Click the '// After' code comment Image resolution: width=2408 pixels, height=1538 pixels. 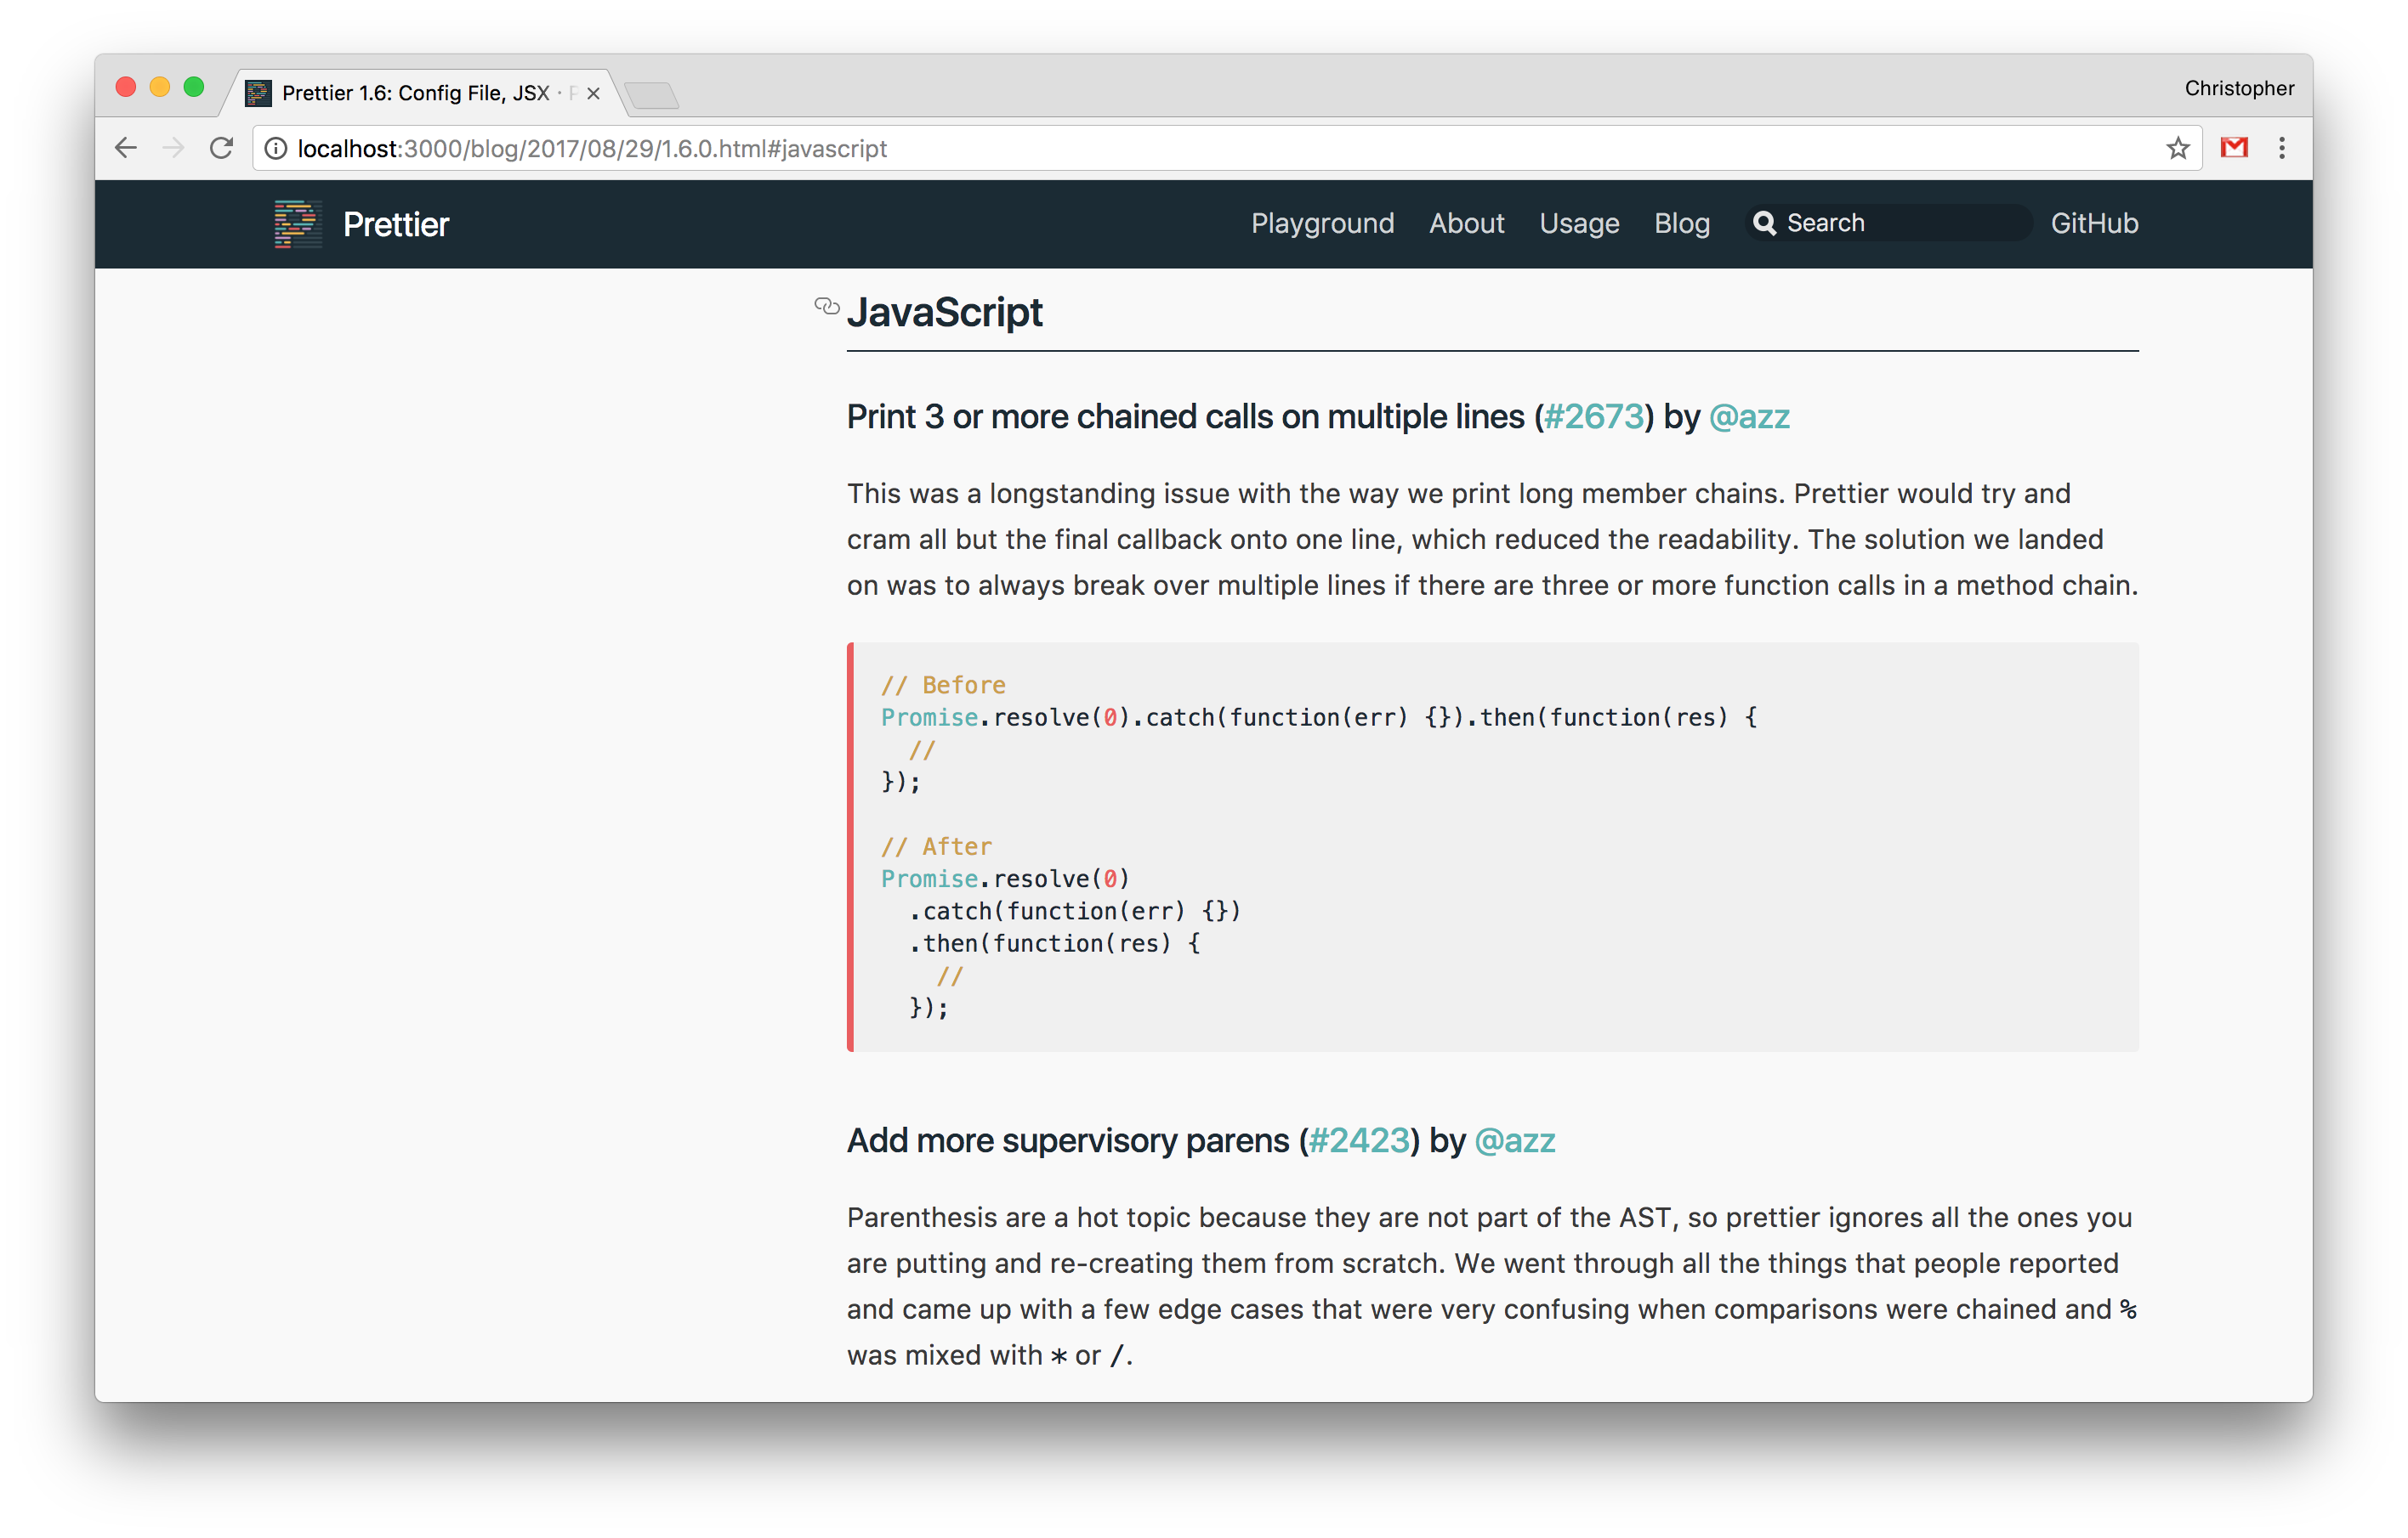tap(936, 846)
